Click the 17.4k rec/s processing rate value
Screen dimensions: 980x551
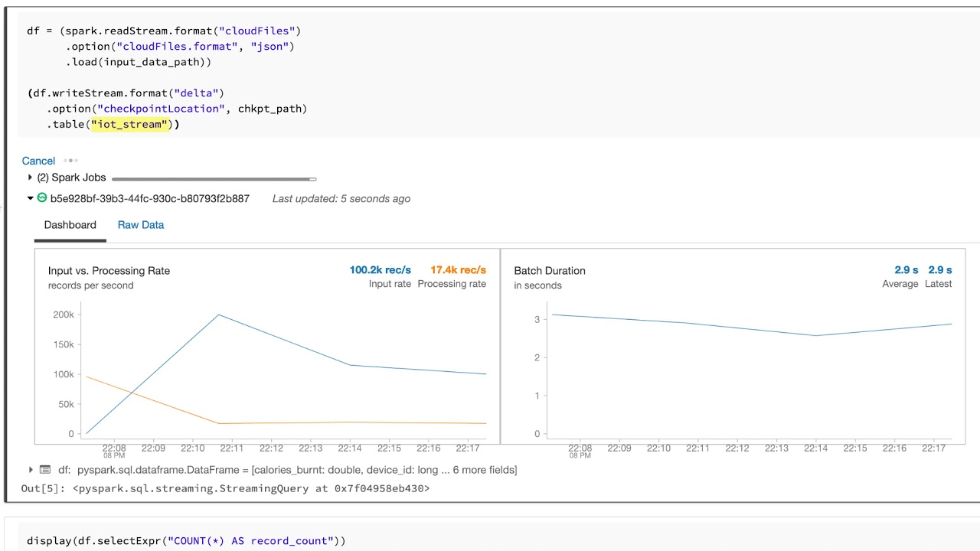pos(458,270)
